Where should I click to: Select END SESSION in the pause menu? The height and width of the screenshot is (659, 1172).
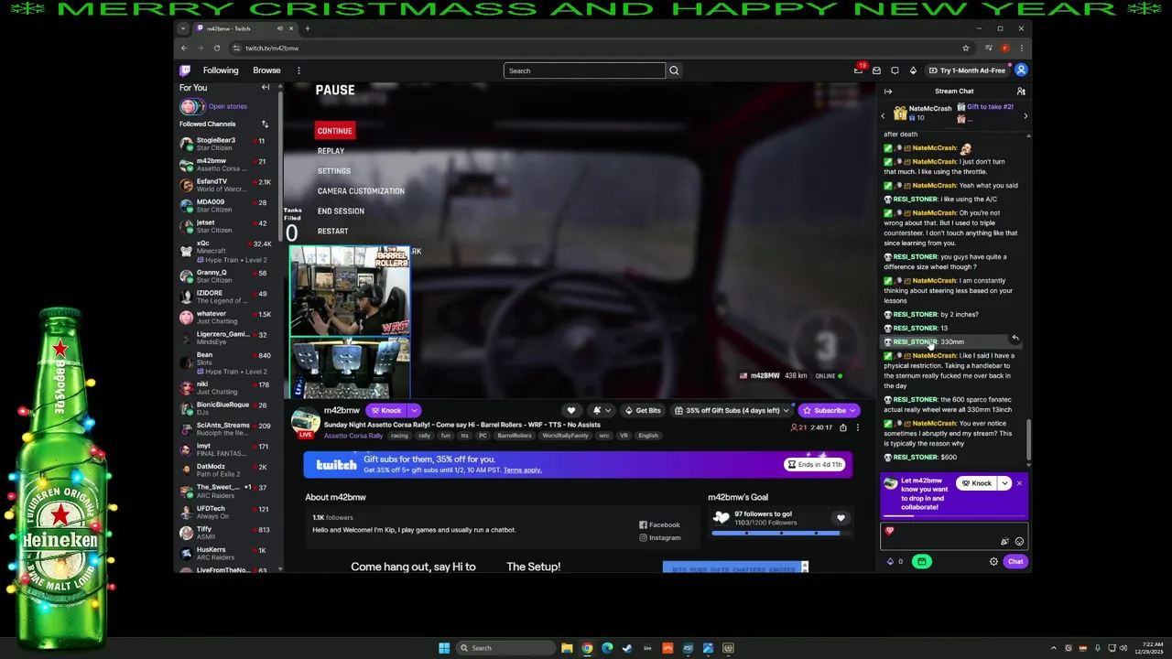pos(341,211)
